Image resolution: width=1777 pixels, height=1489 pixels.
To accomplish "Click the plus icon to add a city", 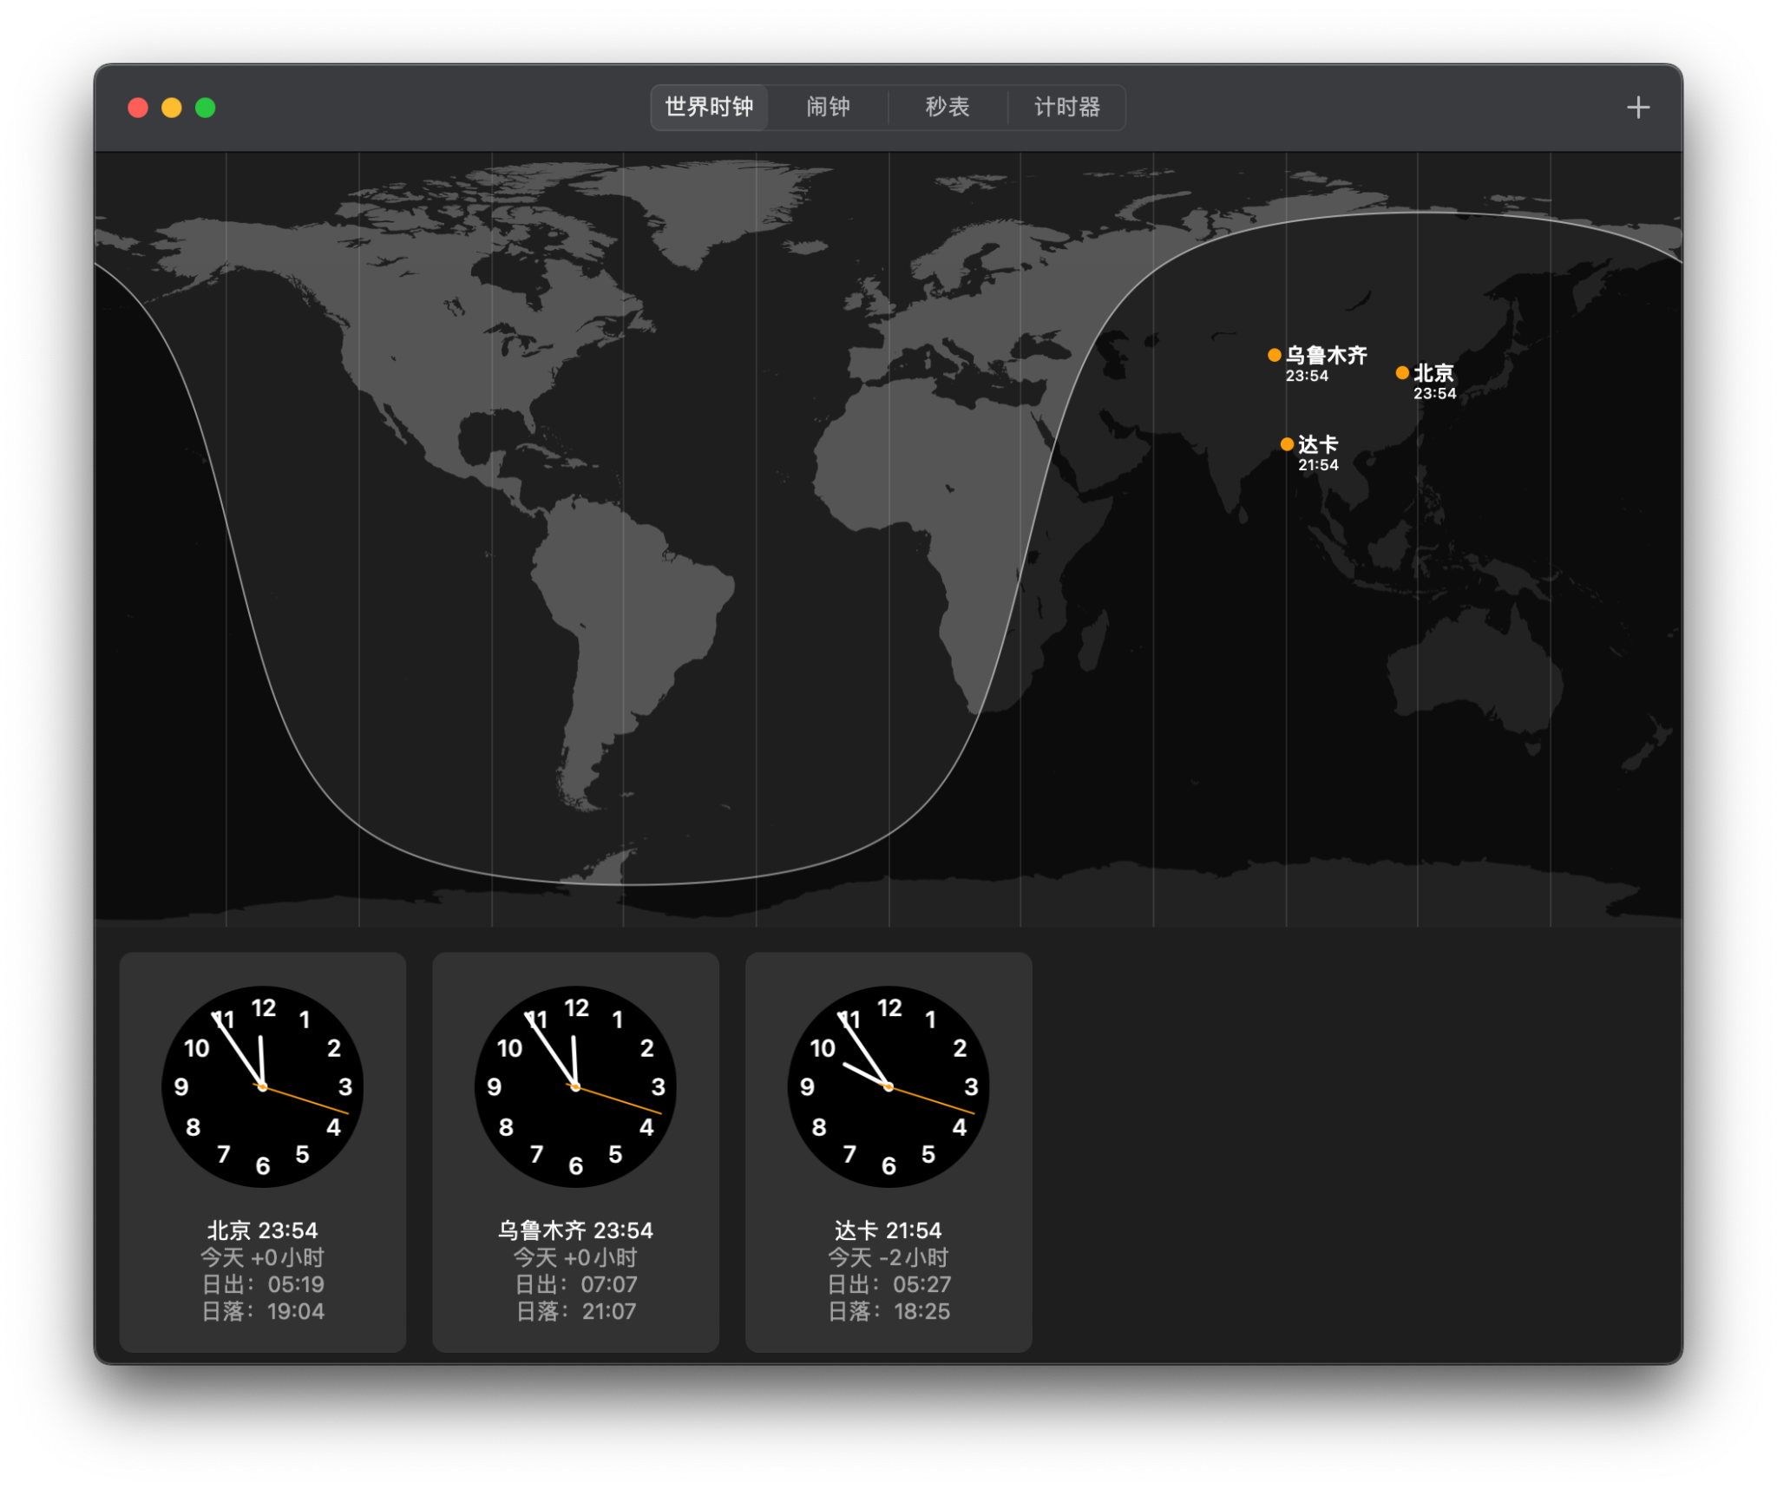I will [1637, 108].
